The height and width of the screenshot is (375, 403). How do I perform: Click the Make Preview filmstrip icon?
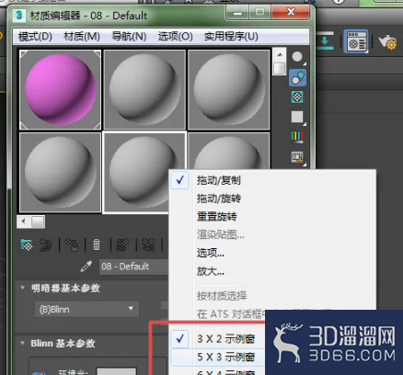297,157
